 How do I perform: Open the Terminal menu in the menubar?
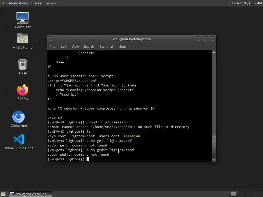coord(106,47)
